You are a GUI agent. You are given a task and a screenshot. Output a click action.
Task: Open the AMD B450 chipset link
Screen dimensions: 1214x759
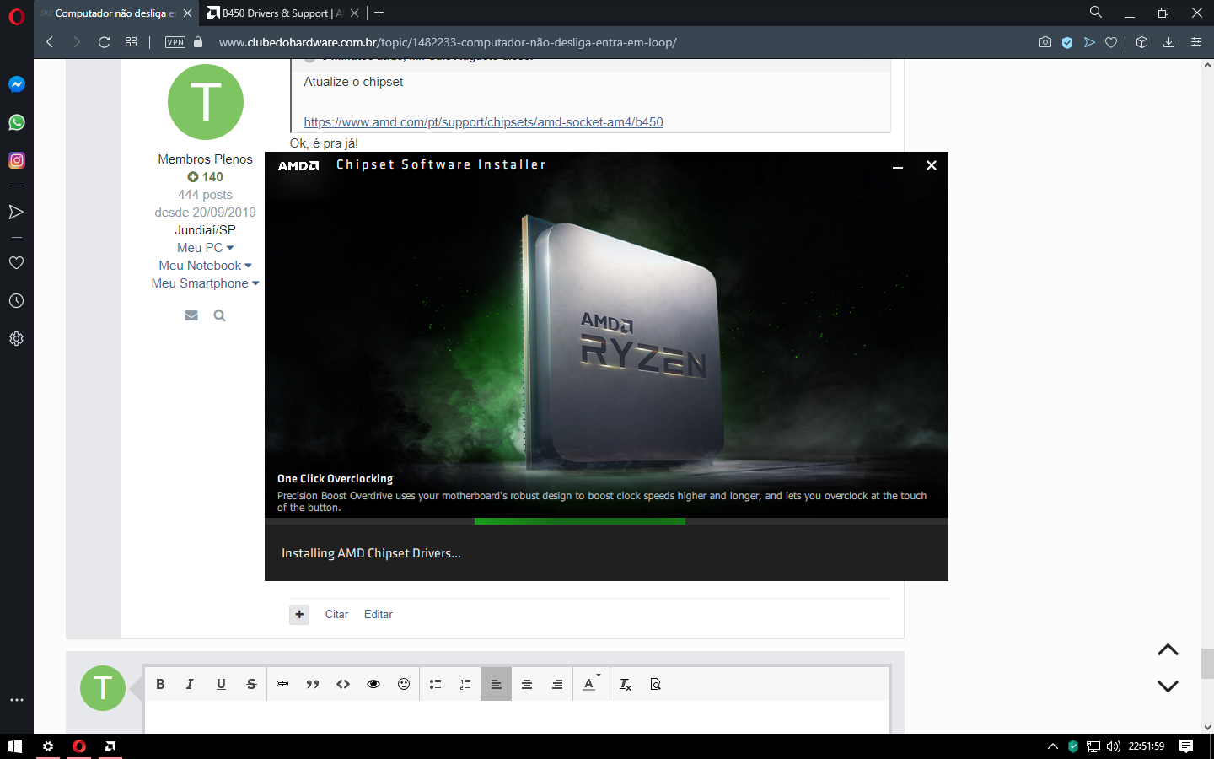pos(483,122)
